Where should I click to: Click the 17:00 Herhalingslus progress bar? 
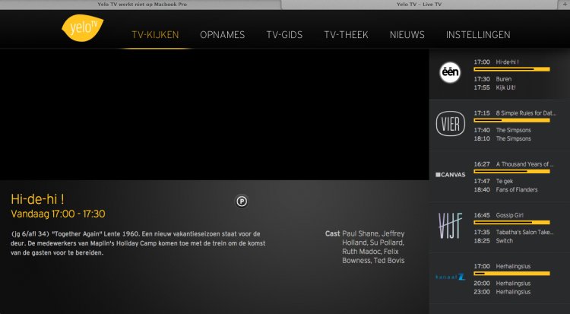[x=511, y=274]
